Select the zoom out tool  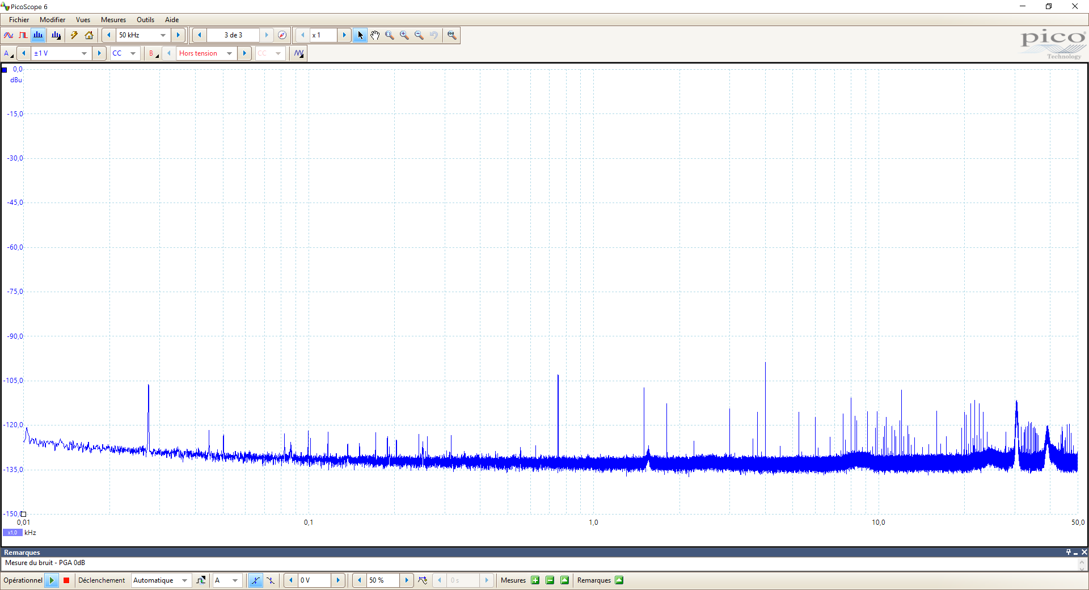[x=419, y=35]
